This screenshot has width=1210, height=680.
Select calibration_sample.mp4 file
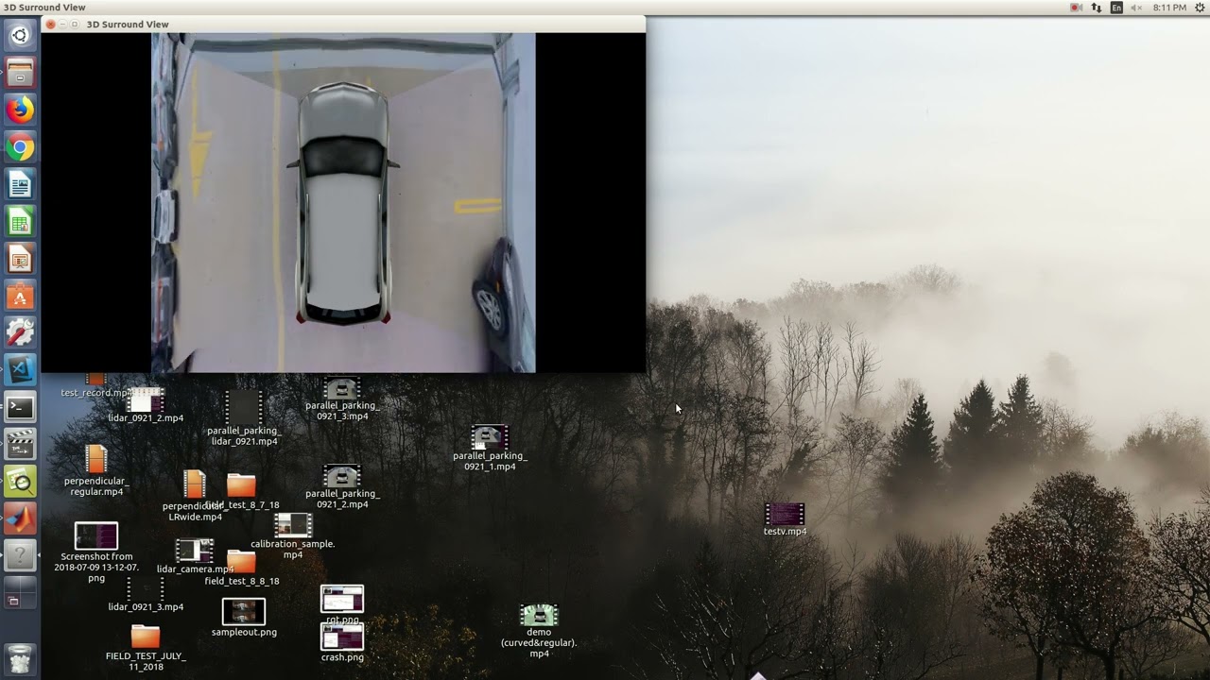click(x=293, y=535)
